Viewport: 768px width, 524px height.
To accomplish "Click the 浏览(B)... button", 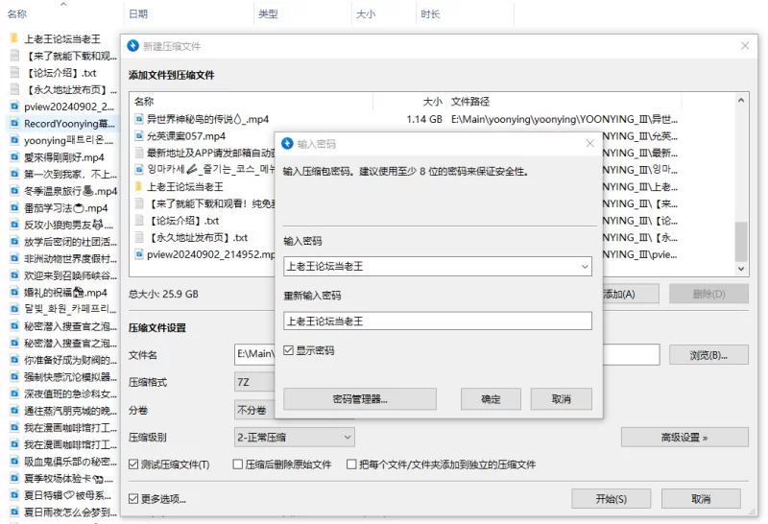I will [708, 355].
